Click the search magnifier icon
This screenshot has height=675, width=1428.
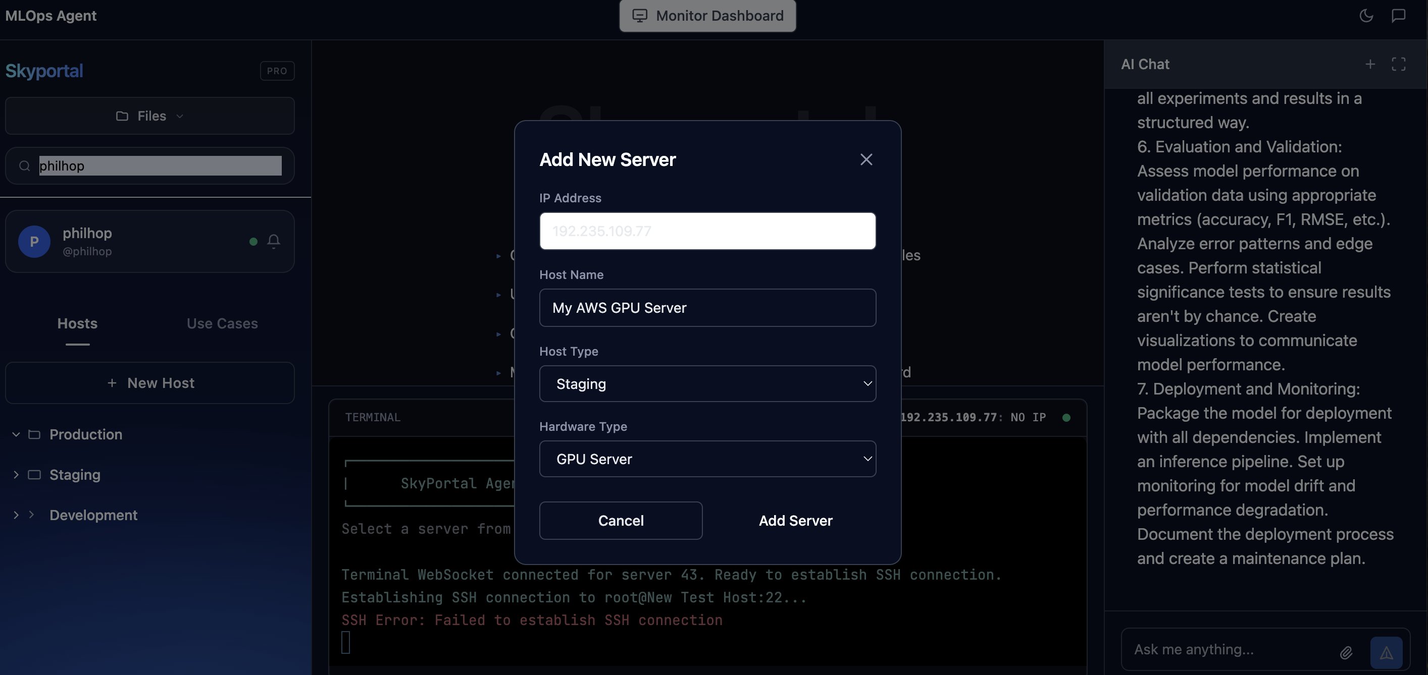[24, 165]
